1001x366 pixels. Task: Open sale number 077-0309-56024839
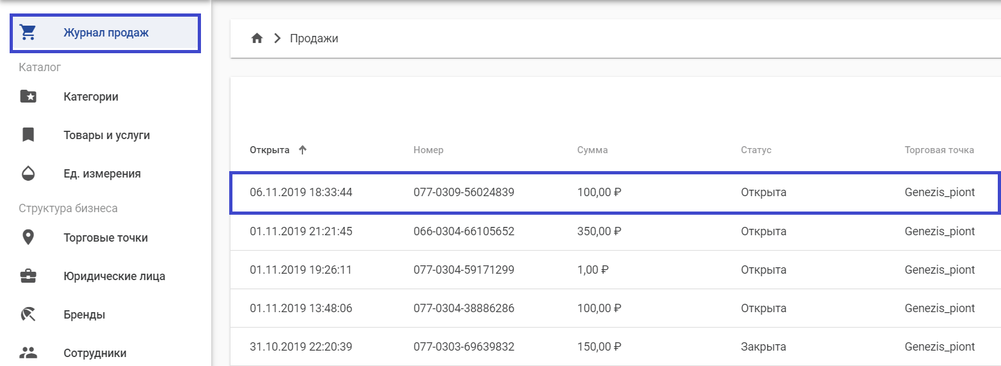coord(464,192)
